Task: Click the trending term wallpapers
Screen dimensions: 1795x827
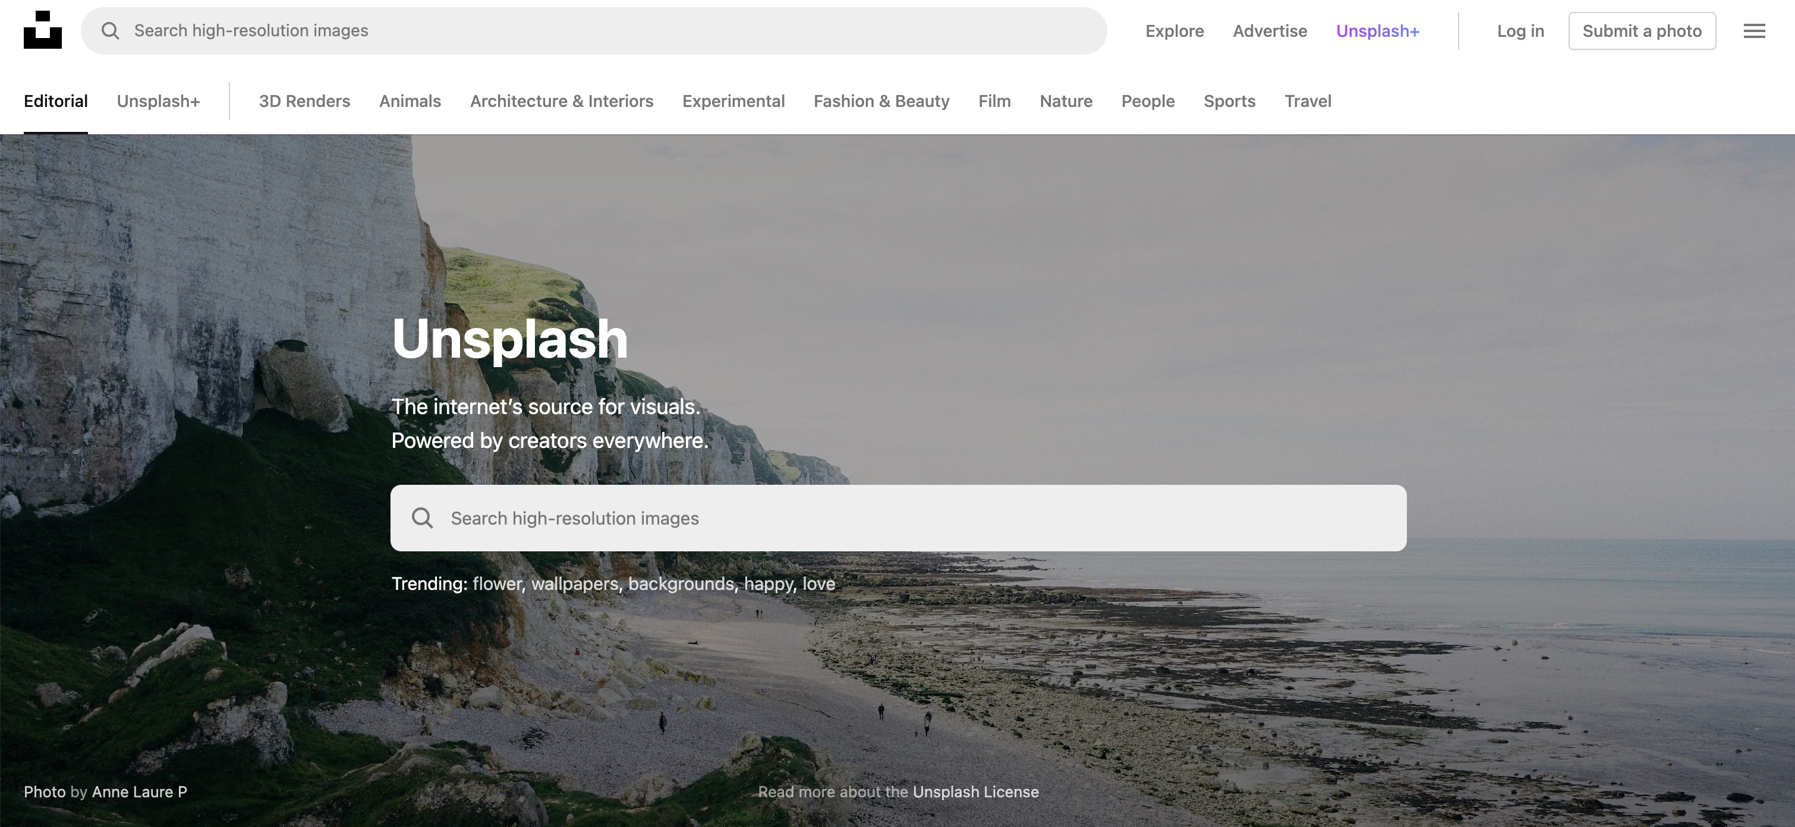Action: point(574,584)
